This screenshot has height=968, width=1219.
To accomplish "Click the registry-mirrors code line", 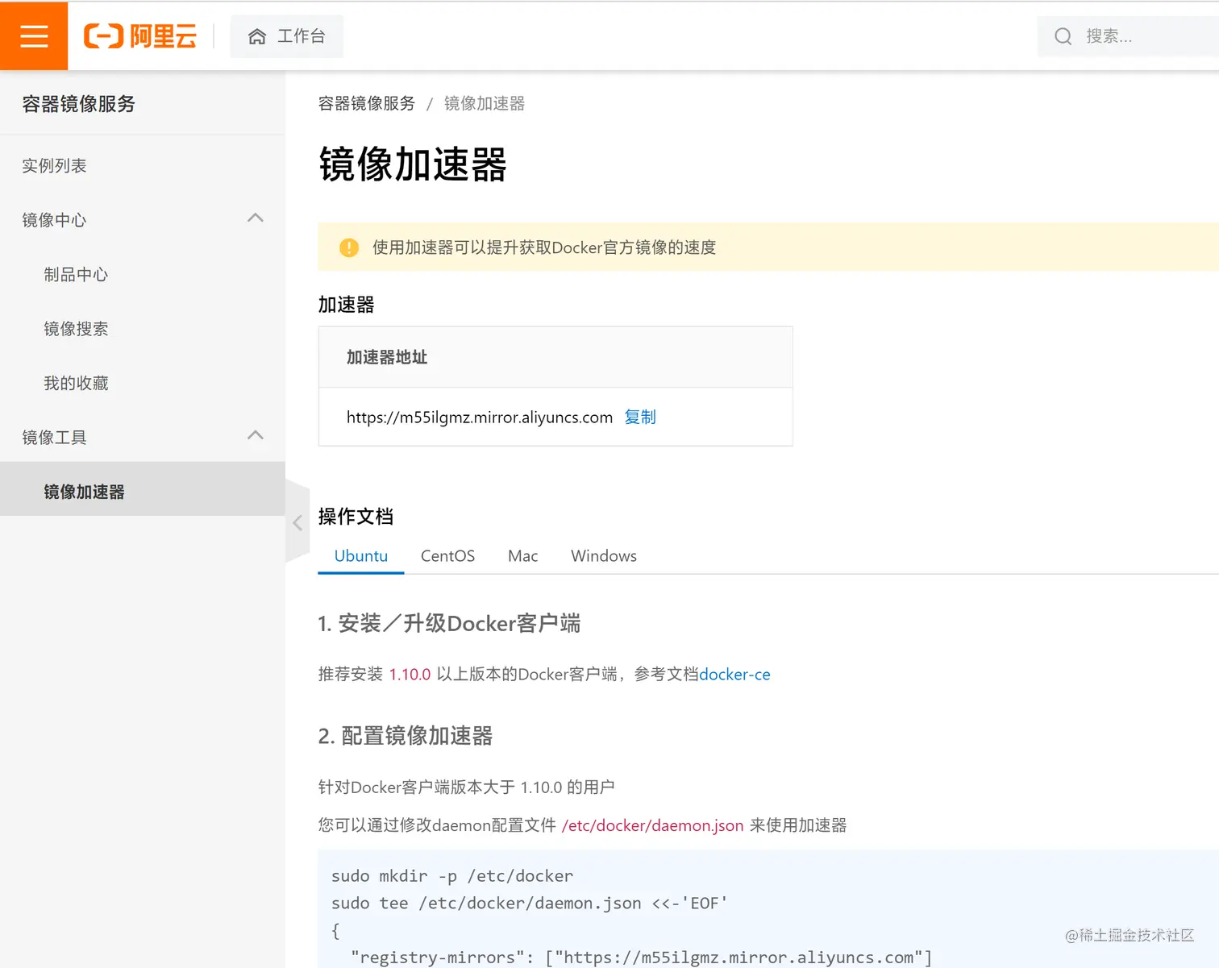I will click(x=642, y=958).
